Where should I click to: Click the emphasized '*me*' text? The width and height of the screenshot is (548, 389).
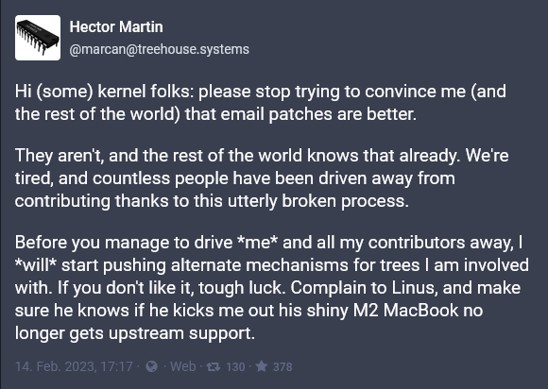(257, 243)
